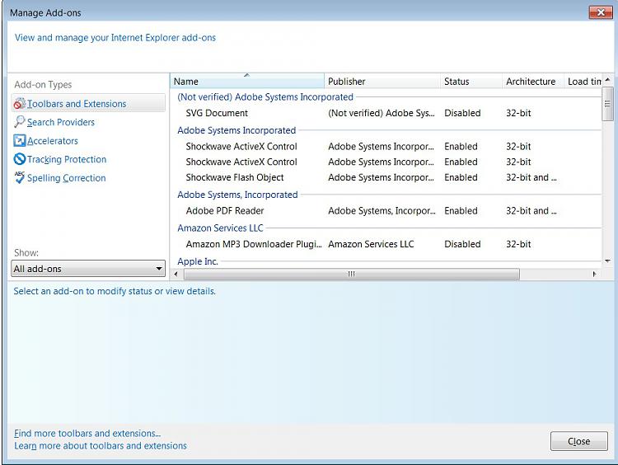Click the Tracking Protection blocked-circle icon

point(19,159)
